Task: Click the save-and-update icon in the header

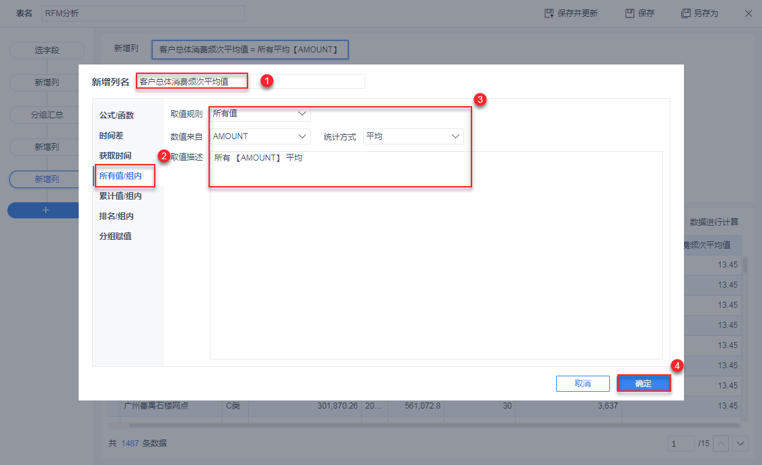Action: (549, 13)
